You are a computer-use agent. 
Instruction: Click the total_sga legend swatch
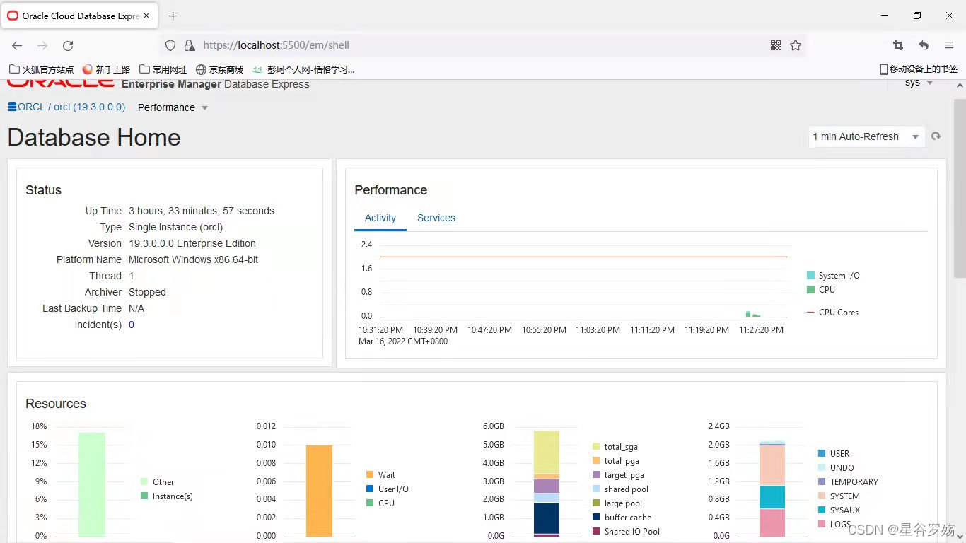click(596, 447)
